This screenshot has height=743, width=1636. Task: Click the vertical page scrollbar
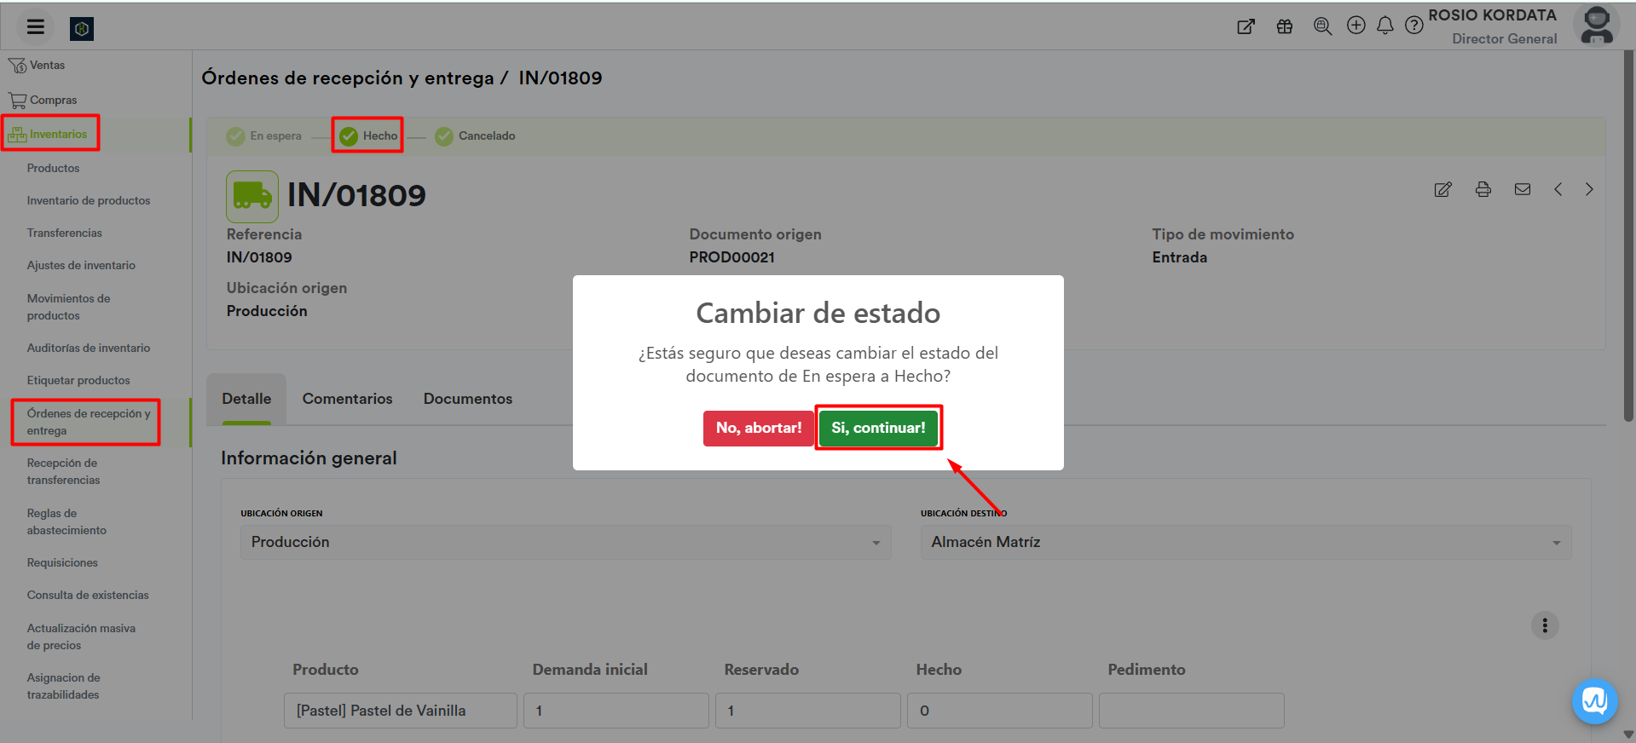coord(1628,239)
